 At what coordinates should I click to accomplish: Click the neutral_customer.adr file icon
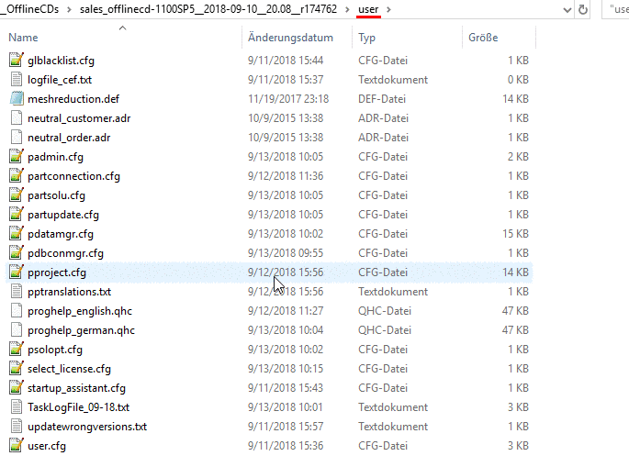(x=16, y=117)
